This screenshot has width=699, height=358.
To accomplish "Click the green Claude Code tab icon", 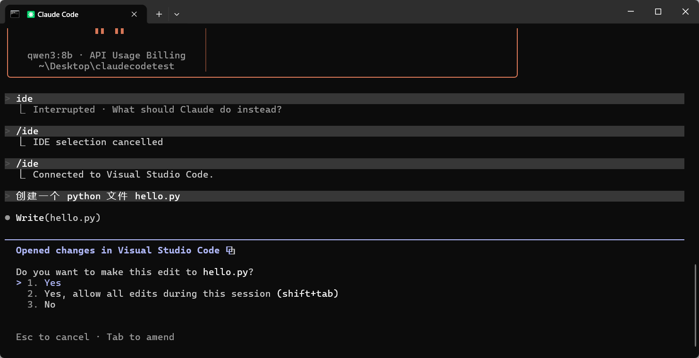I will point(31,15).
